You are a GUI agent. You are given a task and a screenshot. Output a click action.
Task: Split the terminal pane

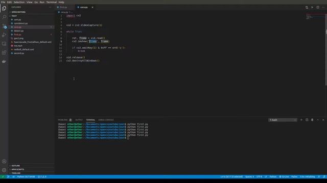point(307,120)
